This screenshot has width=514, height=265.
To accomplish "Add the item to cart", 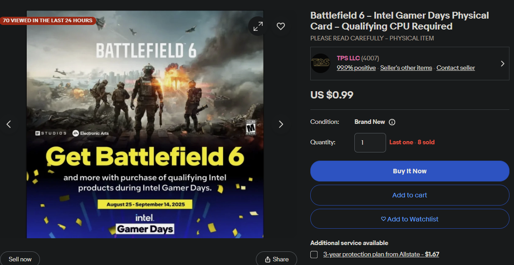I will coord(409,195).
